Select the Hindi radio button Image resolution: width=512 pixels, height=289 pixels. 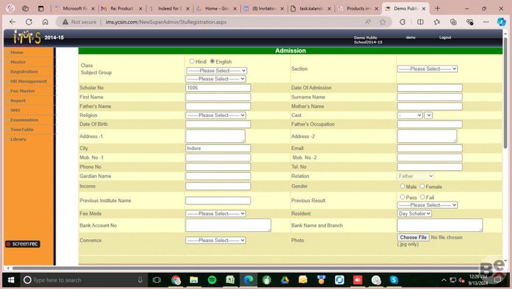(x=192, y=61)
